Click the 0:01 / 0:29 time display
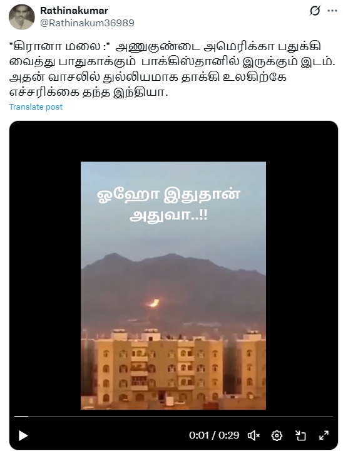The width and height of the screenshot is (343, 458). coord(214,435)
